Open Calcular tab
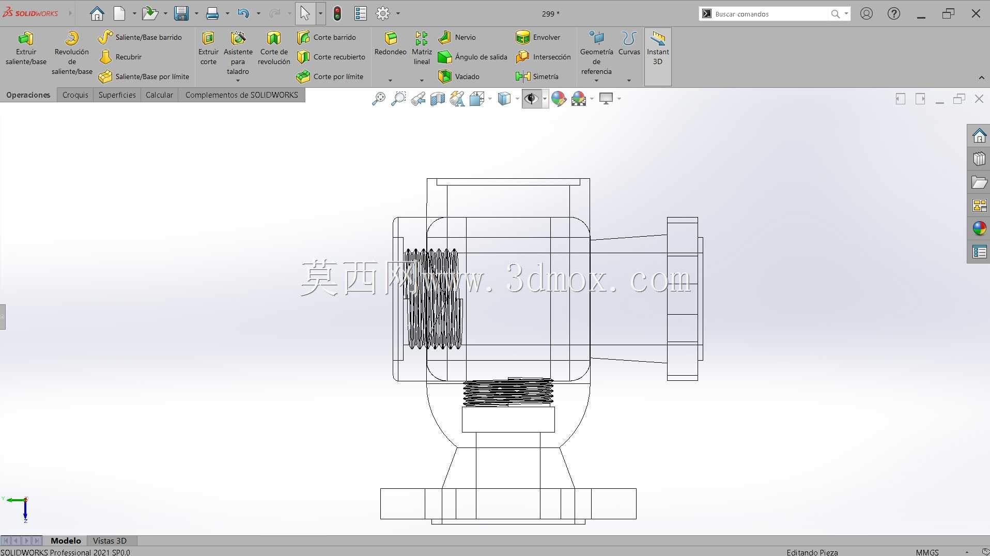 tap(159, 95)
